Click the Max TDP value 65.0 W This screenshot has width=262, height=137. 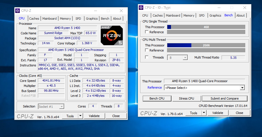[90, 33]
